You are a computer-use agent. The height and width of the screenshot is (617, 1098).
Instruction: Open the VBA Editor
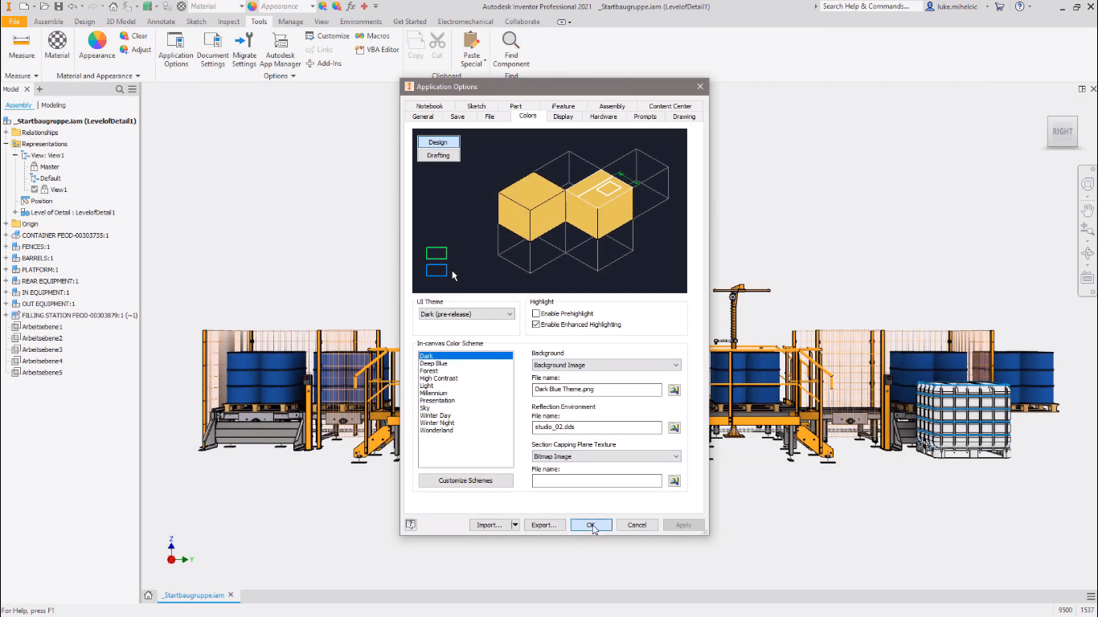point(377,50)
